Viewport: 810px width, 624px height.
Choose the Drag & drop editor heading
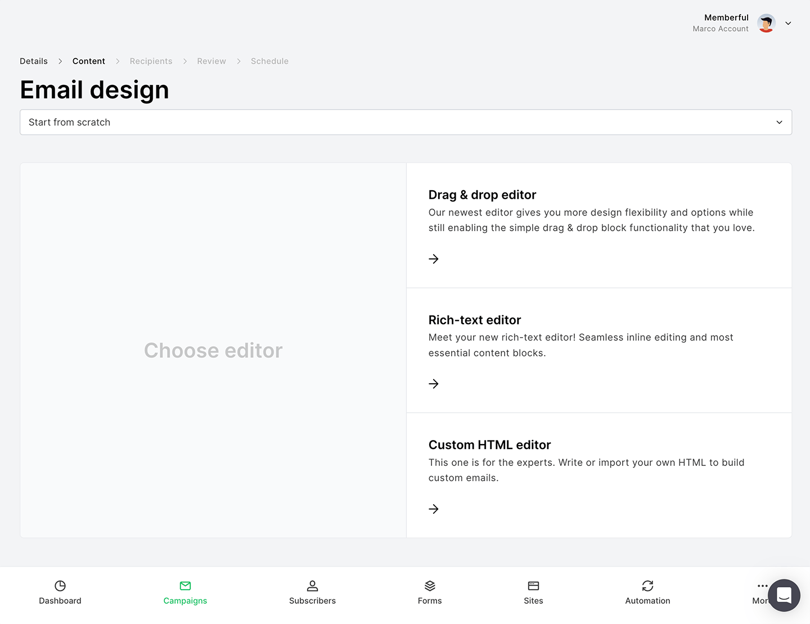482,195
